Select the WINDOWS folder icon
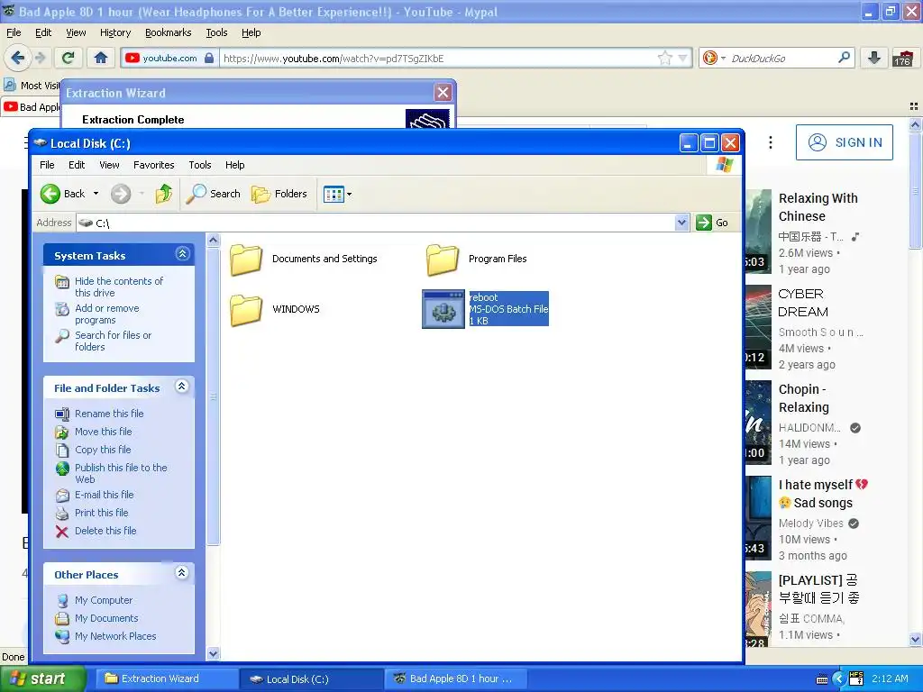This screenshot has width=923, height=692. tap(246, 310)
